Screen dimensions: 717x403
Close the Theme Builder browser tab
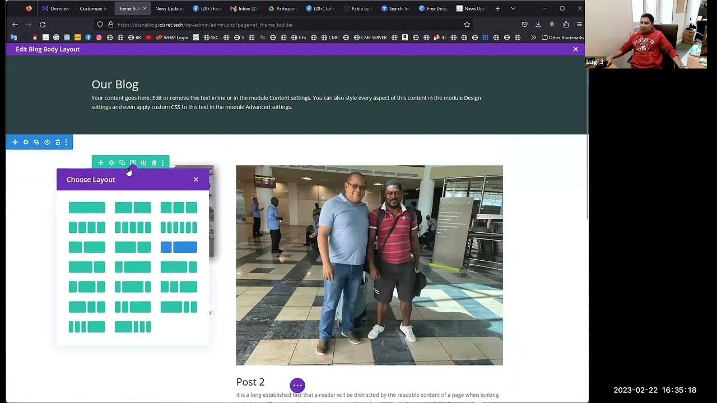[x=145, y=8]
